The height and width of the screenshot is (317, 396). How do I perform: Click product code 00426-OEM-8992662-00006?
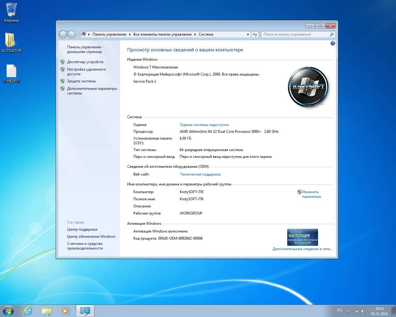click(x=180, y=238)
